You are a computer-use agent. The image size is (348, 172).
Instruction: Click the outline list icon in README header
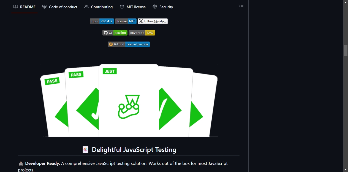(241, 7)
